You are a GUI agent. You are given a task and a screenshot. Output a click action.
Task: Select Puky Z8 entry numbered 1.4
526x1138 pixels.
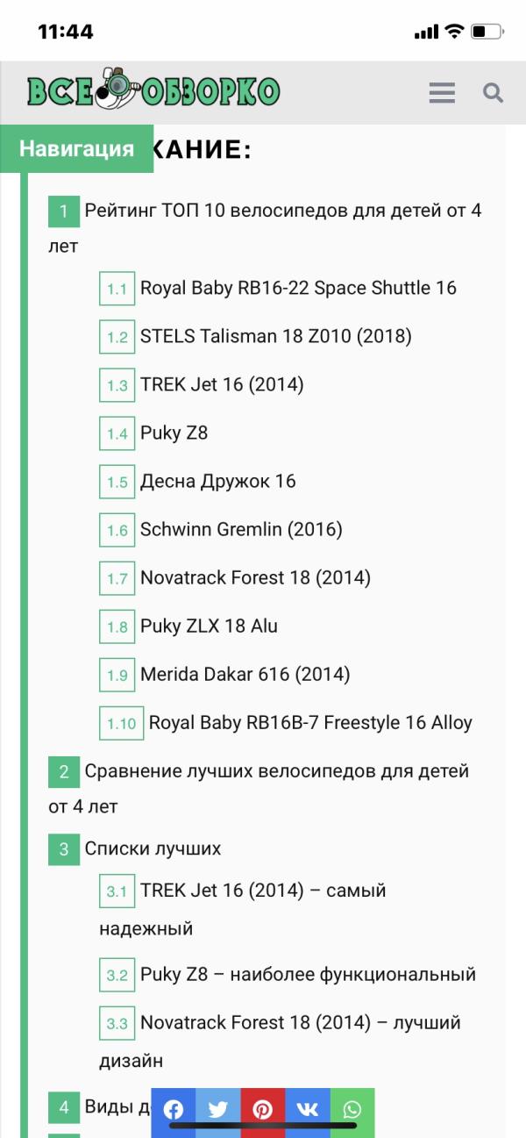coord(174,433)
